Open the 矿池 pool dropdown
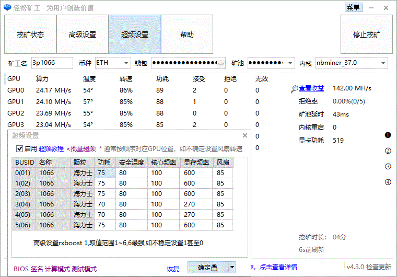The height and width of the screenshot is (277, 397). pyautogui.click(x=290, y=63)
